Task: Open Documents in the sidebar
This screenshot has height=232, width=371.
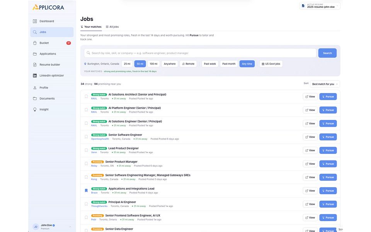Action: (x=52, y=99)
